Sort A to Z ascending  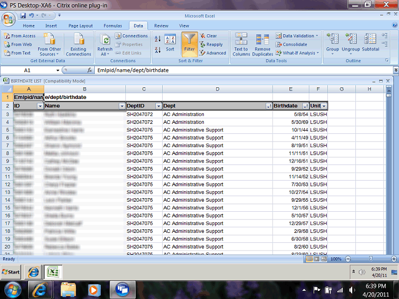pyautogui.click(x=158, y=39)
